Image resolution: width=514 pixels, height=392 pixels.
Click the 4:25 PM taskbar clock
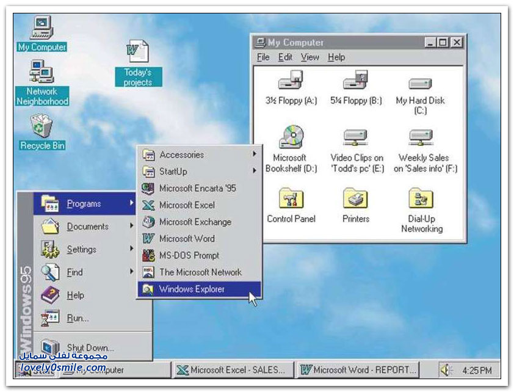point(477,371)
